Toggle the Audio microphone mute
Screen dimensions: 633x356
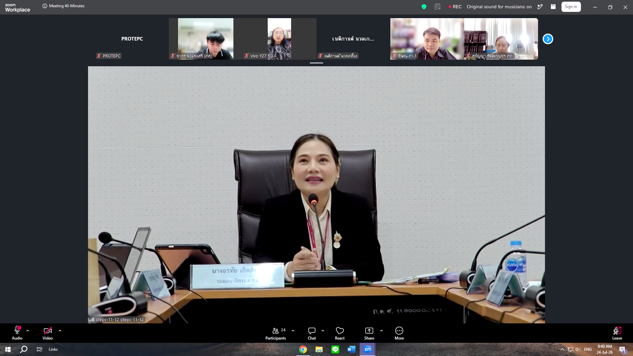(x=17, y=333)
